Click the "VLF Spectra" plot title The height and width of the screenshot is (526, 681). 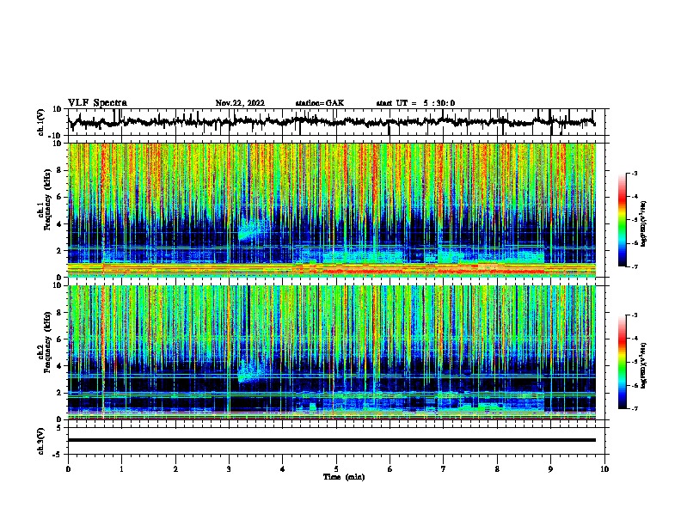(97, 103)
